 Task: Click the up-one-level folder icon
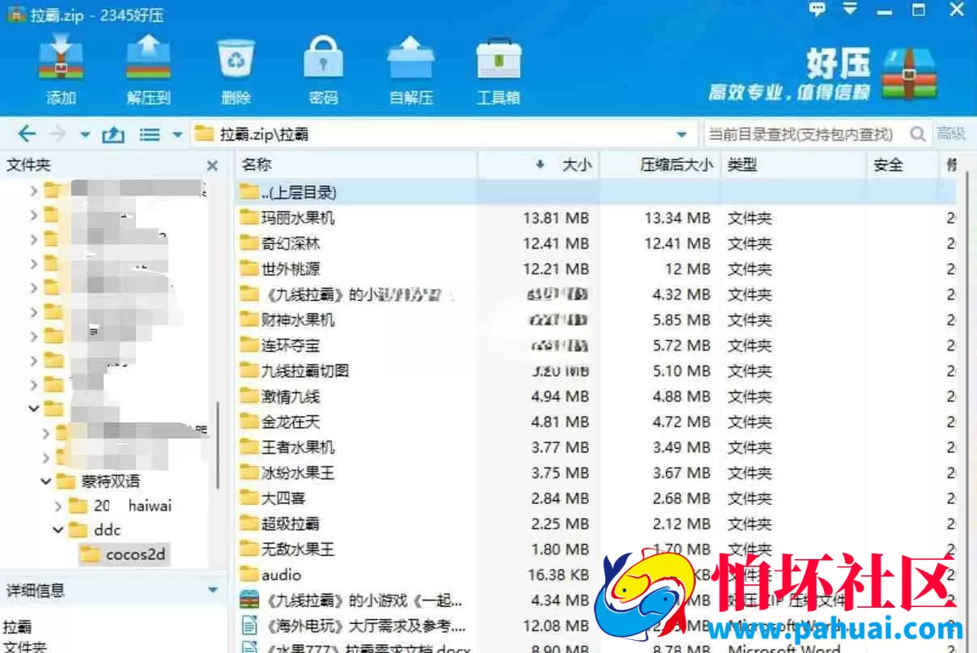coord(113,134)
